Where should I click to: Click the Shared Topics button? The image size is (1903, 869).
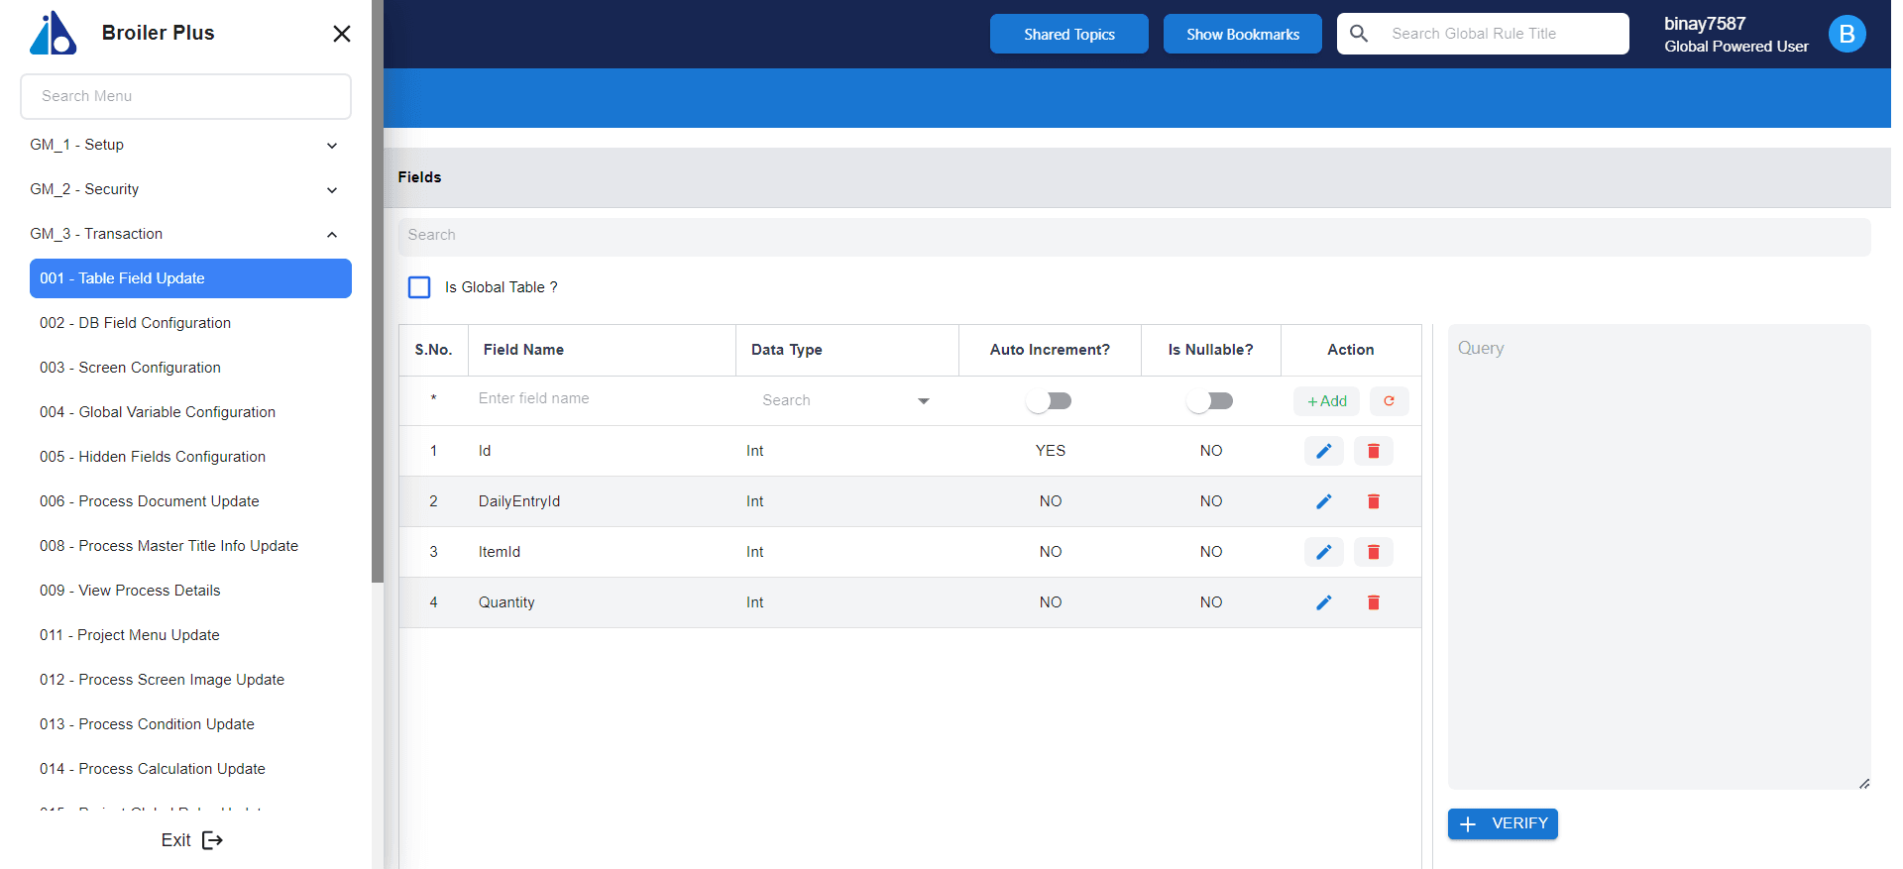point(1068,34)
